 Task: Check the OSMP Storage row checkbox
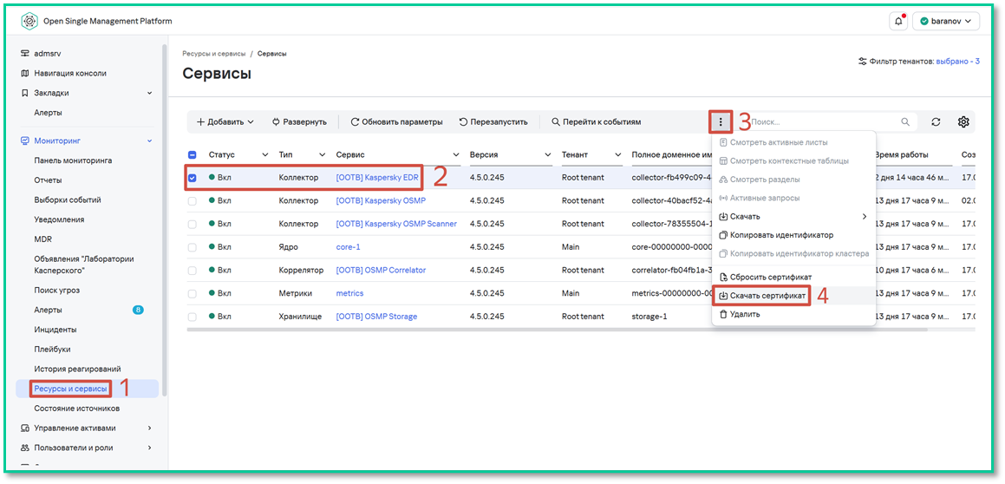click(193, 317)
